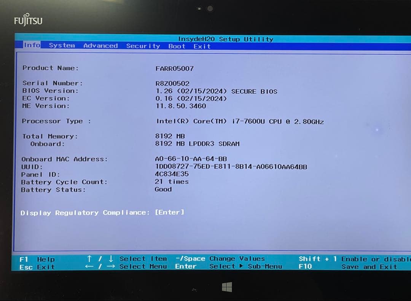Select the Product Name field
The width and height of the screenshot is (411, 301).
[51, 68]
